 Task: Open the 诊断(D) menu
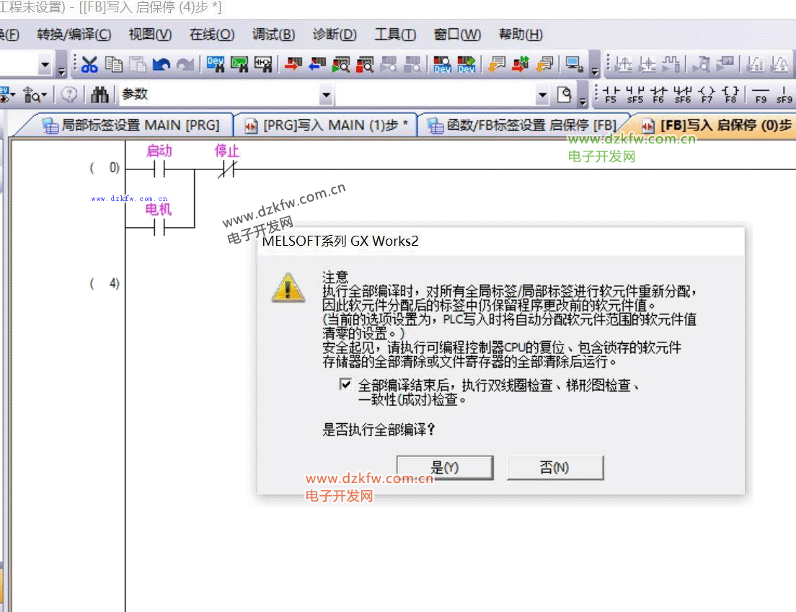pos(335,34)
